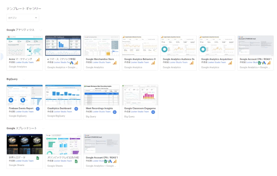Open the Google Analytics Behaviors Overview thumbnail
Screen dimensions: 277x176
[x=140, y=46]
